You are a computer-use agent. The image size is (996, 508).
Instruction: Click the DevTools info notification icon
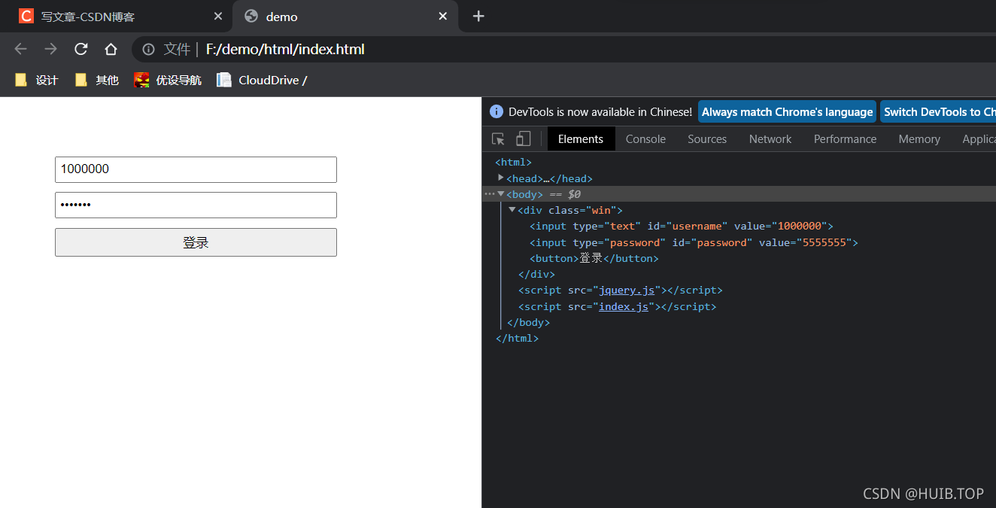click(x=496, y=111)
